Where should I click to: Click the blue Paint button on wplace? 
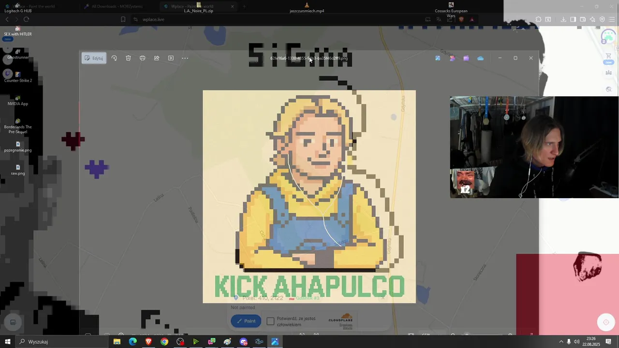pyautogui.click(x=246, y=321)
